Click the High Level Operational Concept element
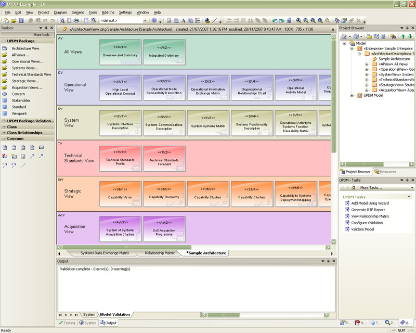Viewport: 416px width, 333px height. coord(120,88)
